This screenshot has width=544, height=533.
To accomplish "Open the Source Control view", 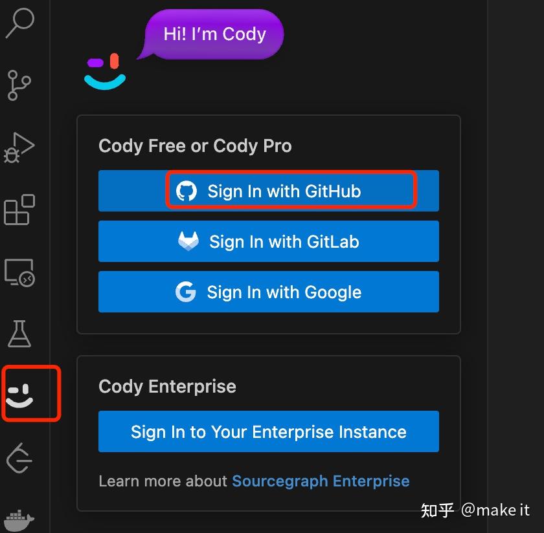I will [x=19, y=85].
